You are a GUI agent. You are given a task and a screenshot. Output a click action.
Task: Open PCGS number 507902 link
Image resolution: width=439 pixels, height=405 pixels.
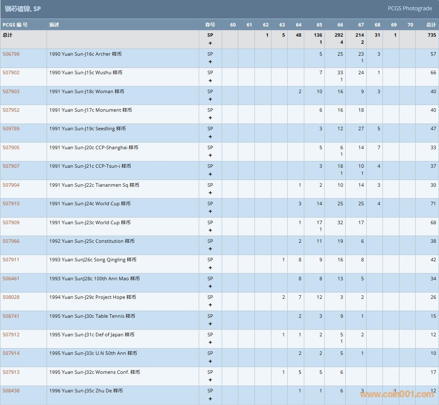[x=11, y=73]
